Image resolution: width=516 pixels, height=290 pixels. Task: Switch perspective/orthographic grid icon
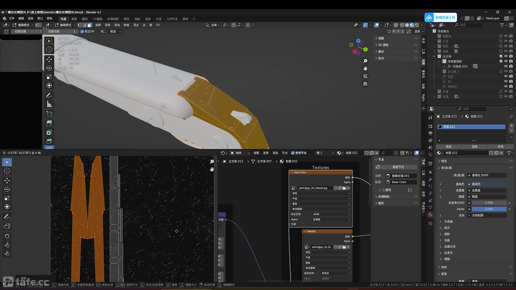365,84
